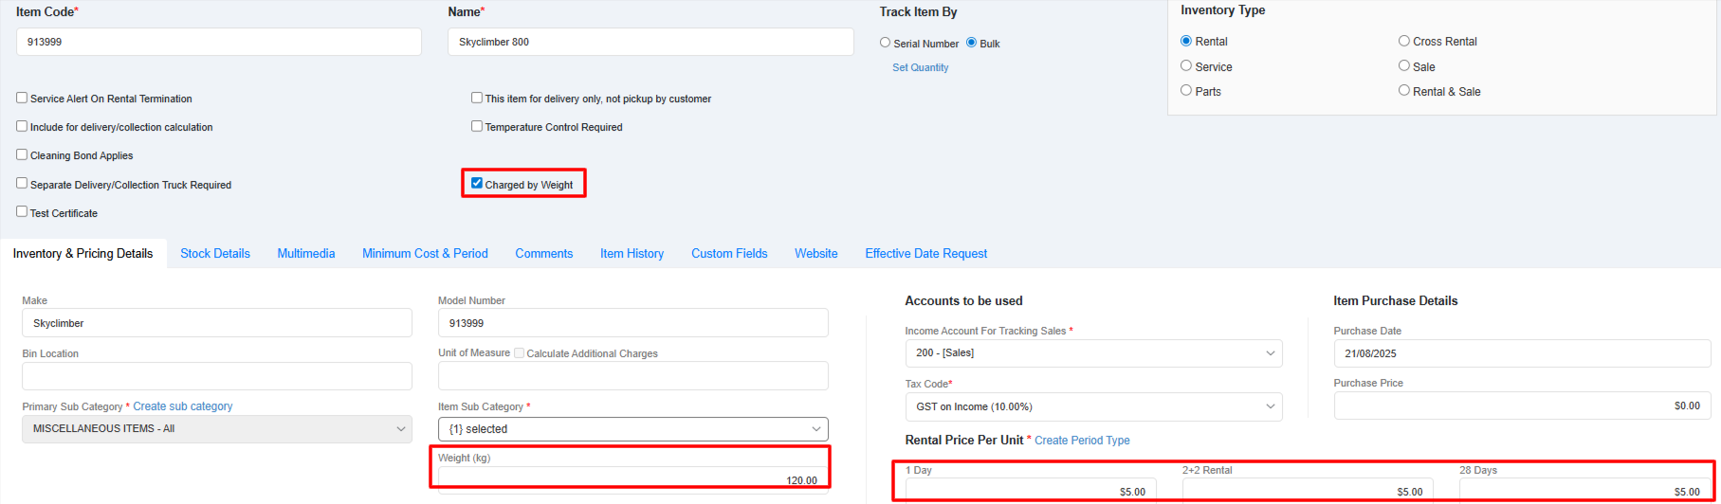Click the Create Period Type link
This screenshot has width=1721, height=504.
tap(1082, 441)
